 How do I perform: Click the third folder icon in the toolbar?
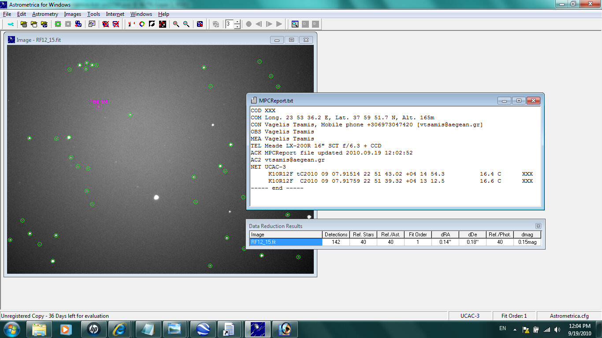click(44, 24)
